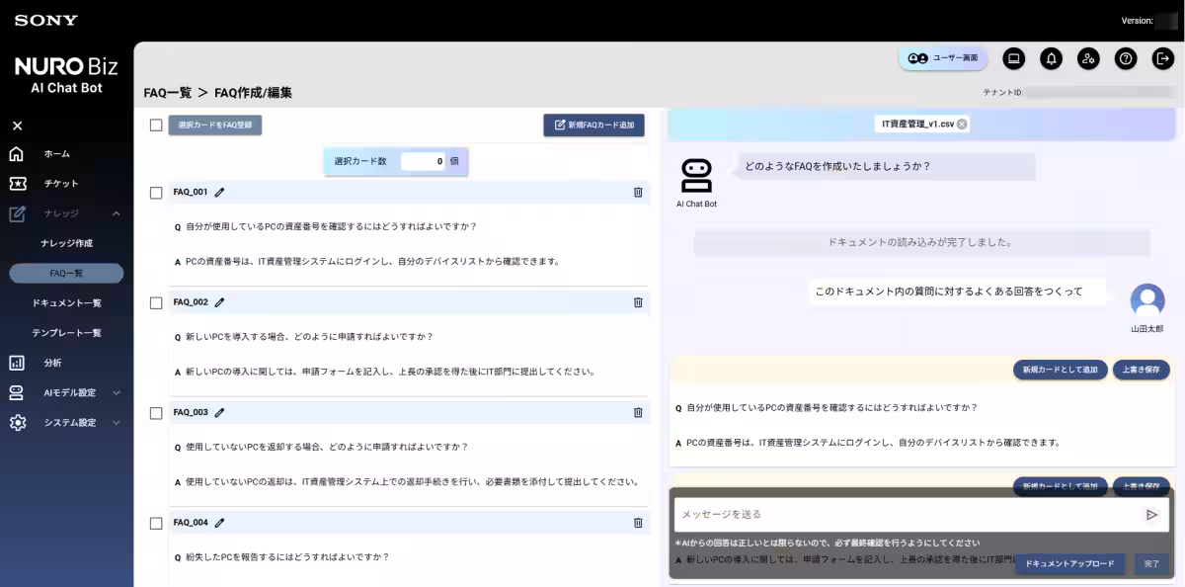Click the logout icon in the top right
This screenshot has height=587, width=1185.
(1161, 58)
